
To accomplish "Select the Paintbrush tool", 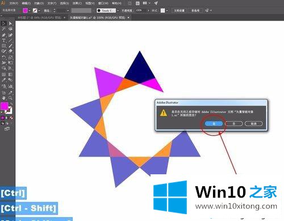I will coord(10,46).
